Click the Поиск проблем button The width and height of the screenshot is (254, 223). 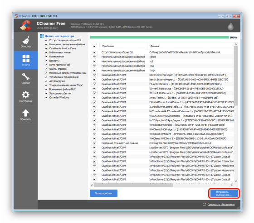pos(103,193)
